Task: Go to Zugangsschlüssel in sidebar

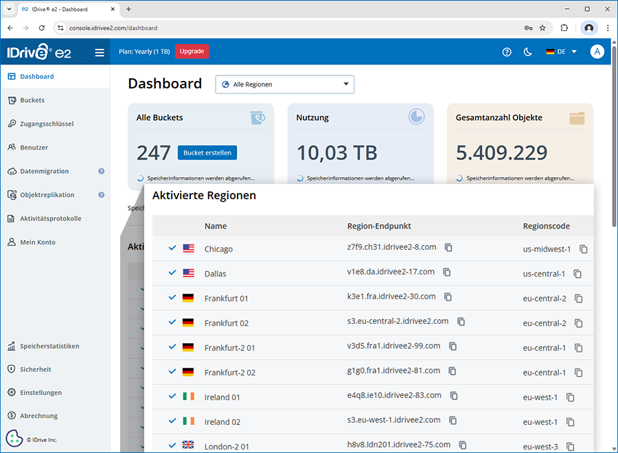Action: 47,124
